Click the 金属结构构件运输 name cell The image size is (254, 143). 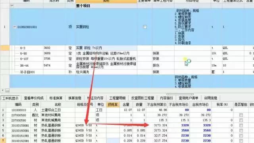pos(106,53)
